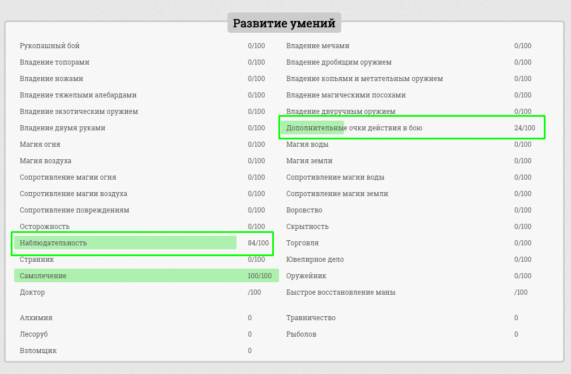
Task: Click the 'Магия огня' skill label
Action: (x=40, y=144)
